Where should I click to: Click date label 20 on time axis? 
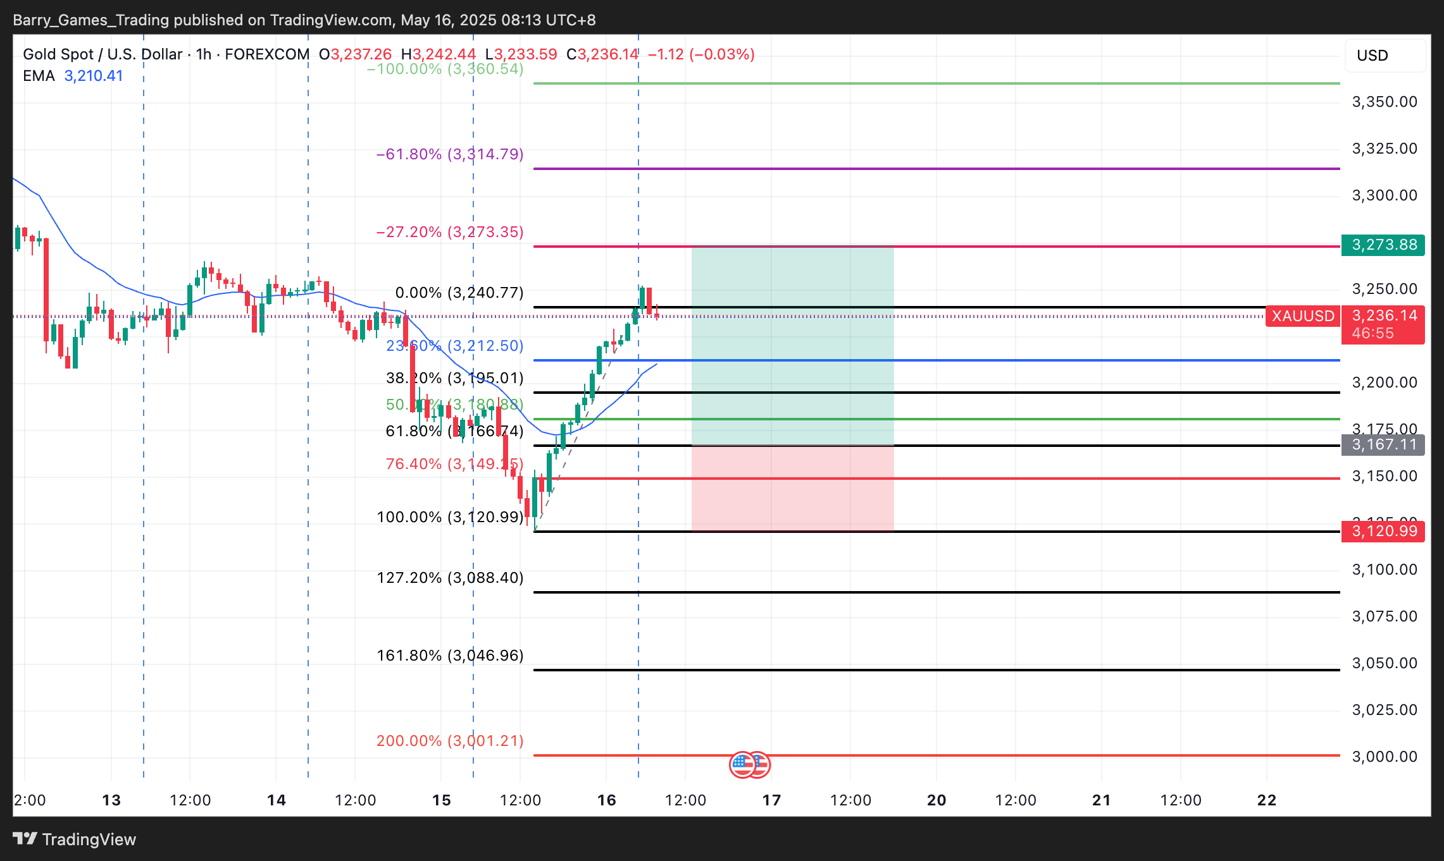click(937, 800)
